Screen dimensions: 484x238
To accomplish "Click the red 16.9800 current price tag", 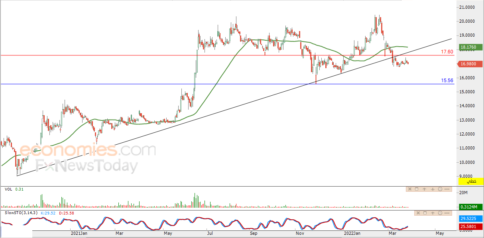I will pos(470,64).
